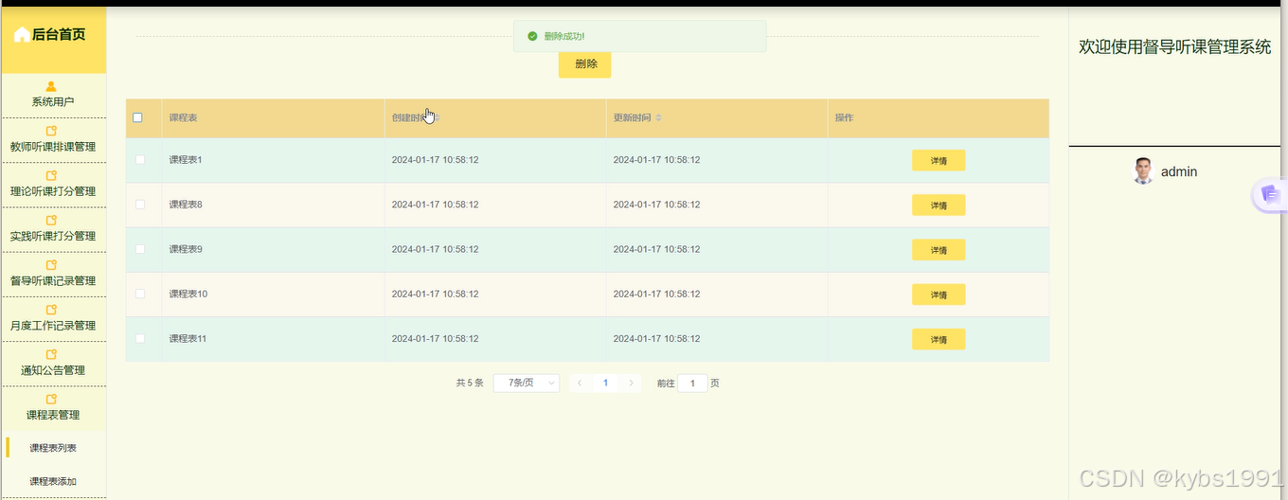The image size is (1288, 500).
Task: Click the admin username text
Action: (x=1179, y=171)
